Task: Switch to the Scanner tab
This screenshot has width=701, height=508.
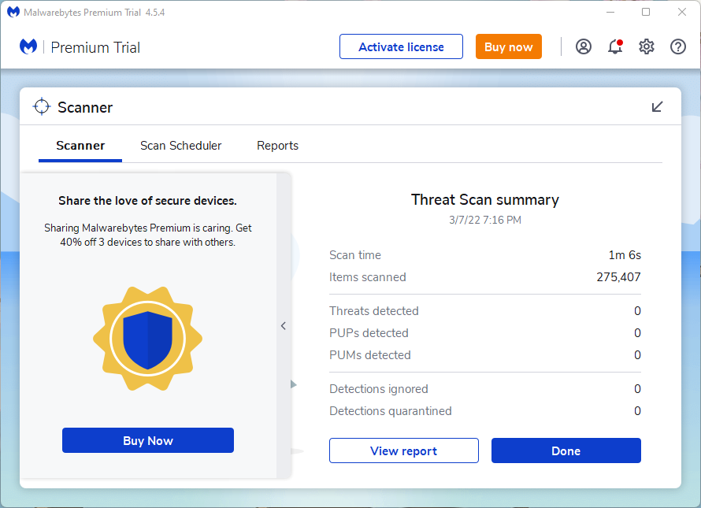Action: (80, 146)
